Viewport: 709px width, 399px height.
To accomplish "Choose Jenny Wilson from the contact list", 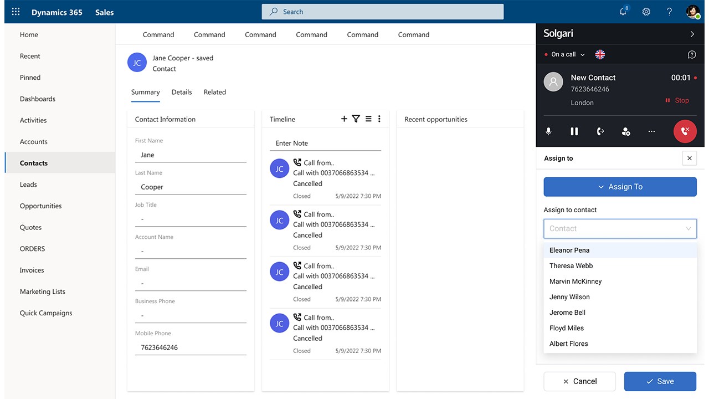I will pos(569,297).
